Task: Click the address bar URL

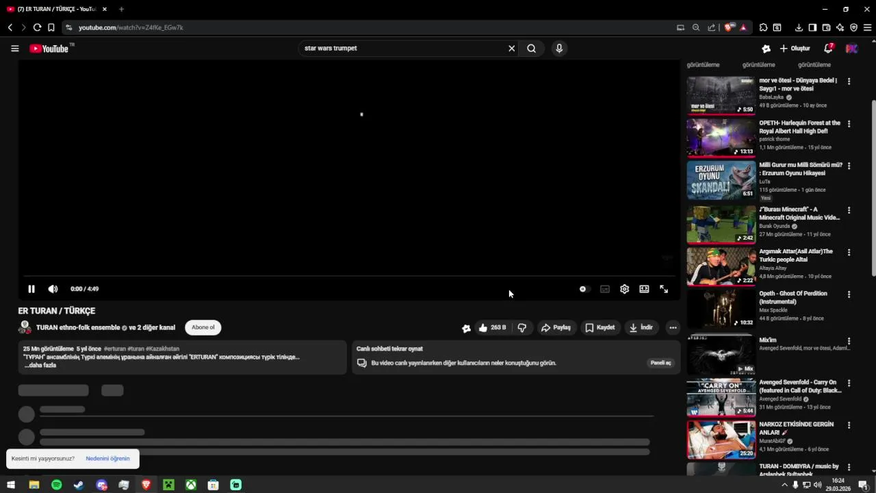Action: pyautogui.click(x=131, y=27)
